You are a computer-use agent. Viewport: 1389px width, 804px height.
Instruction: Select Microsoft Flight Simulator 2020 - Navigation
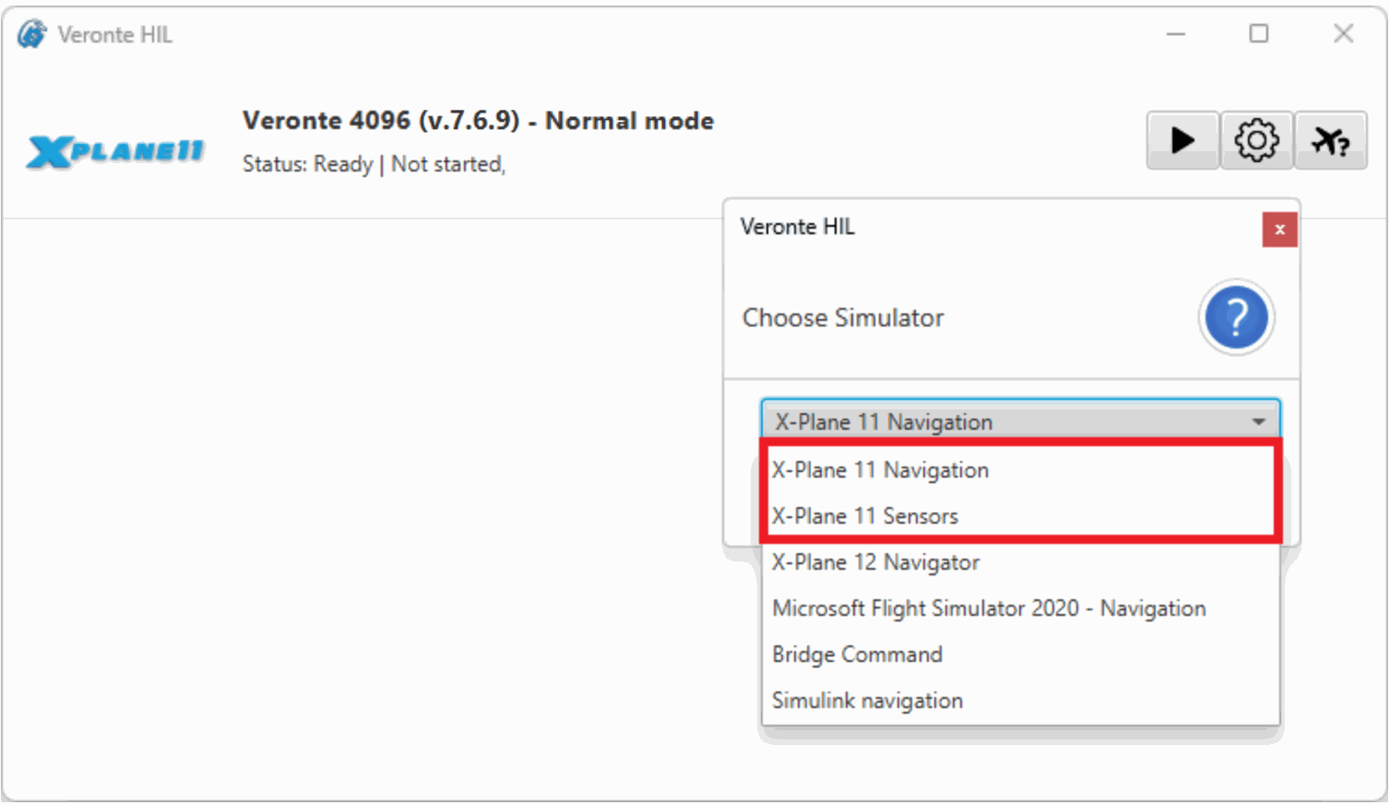coord(989,609)
